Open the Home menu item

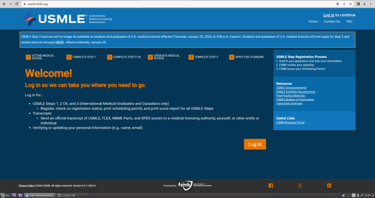coord(313,22)
